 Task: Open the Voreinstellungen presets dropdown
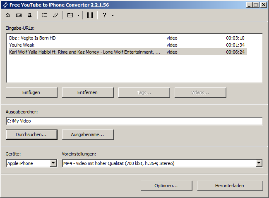click(x=259, y=163)
